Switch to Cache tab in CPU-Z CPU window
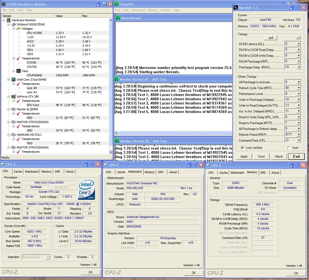 pos(18,172)
